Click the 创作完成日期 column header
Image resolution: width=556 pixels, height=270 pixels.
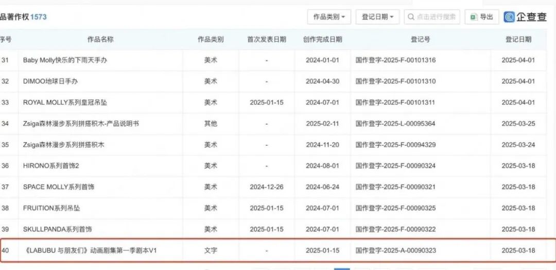322,39
